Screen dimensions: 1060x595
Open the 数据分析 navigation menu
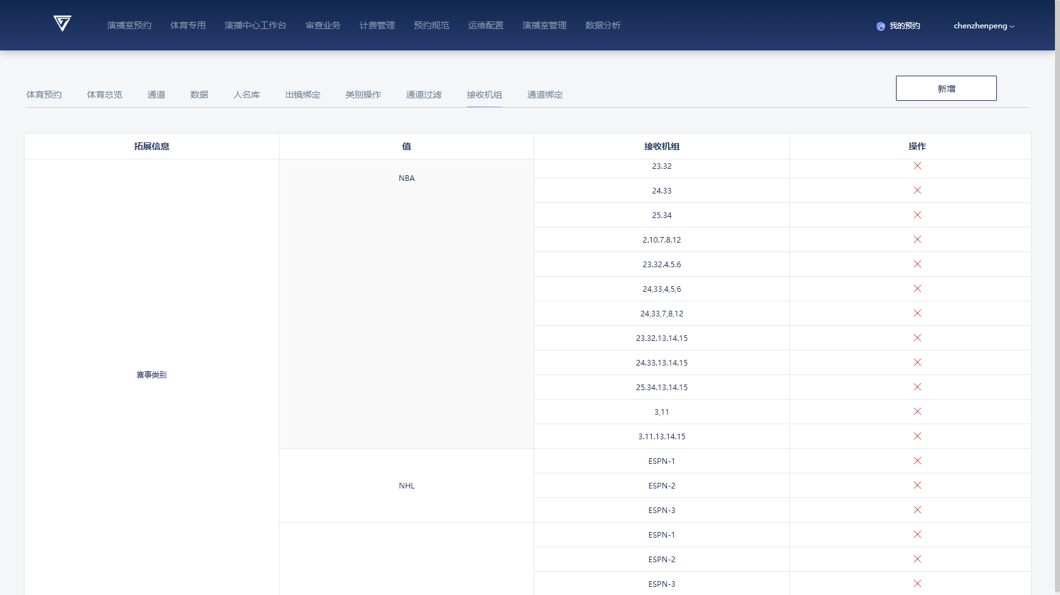click(x=603, y=25)
